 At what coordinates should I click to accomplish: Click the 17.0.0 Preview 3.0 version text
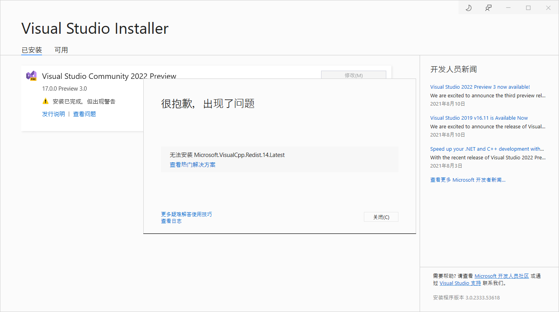[x=64, y=89]
